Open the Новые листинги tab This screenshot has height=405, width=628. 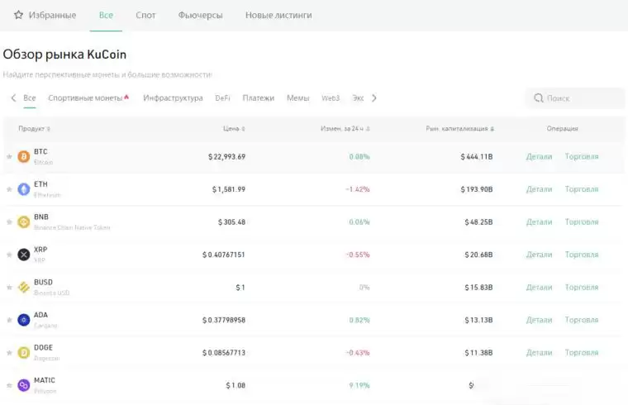[x=278, y=15]
